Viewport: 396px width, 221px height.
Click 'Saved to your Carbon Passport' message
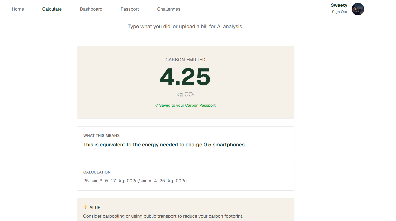pos(185,105)
